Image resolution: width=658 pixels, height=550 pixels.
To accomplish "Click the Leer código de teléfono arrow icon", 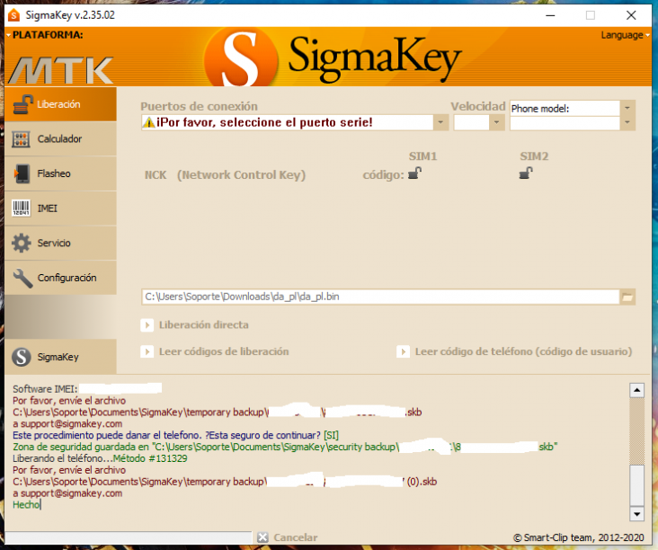I will (x=404, y=351).
